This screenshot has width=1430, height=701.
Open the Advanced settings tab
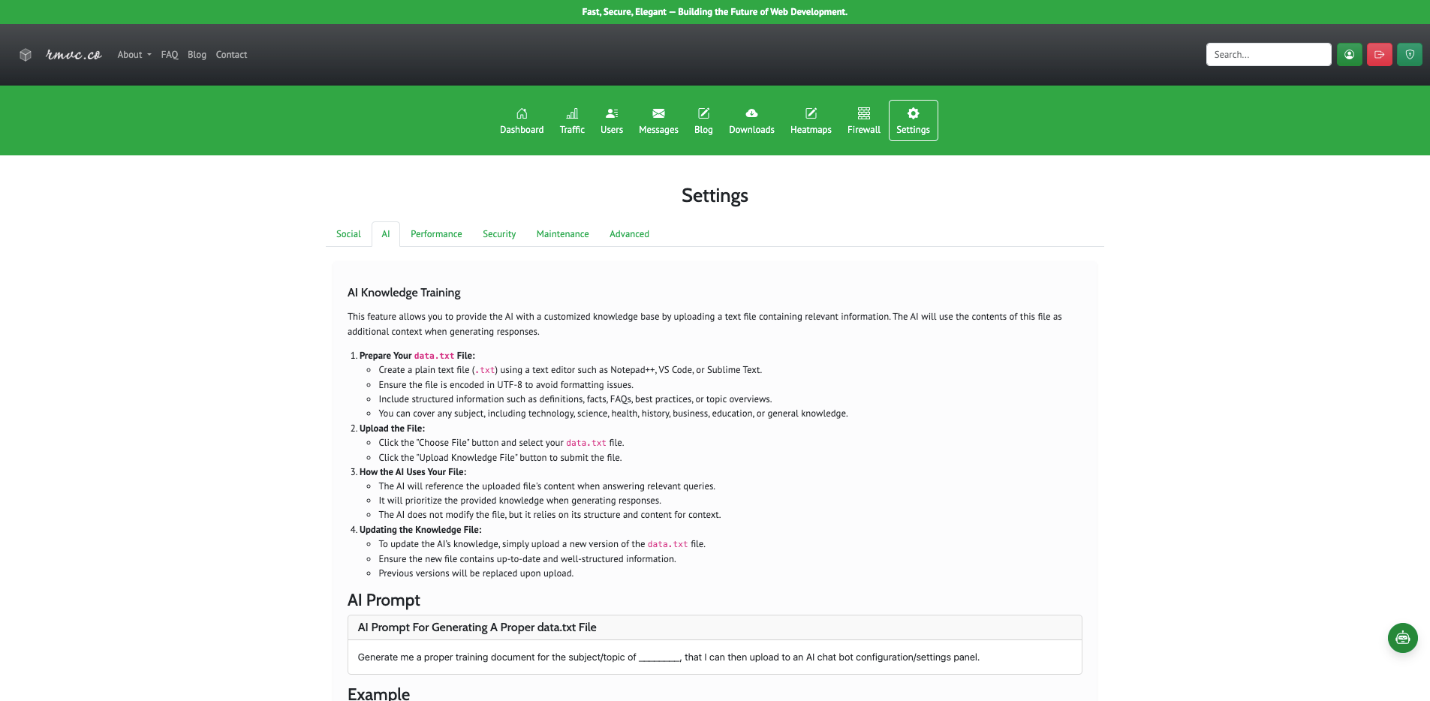tap(629, 234)
